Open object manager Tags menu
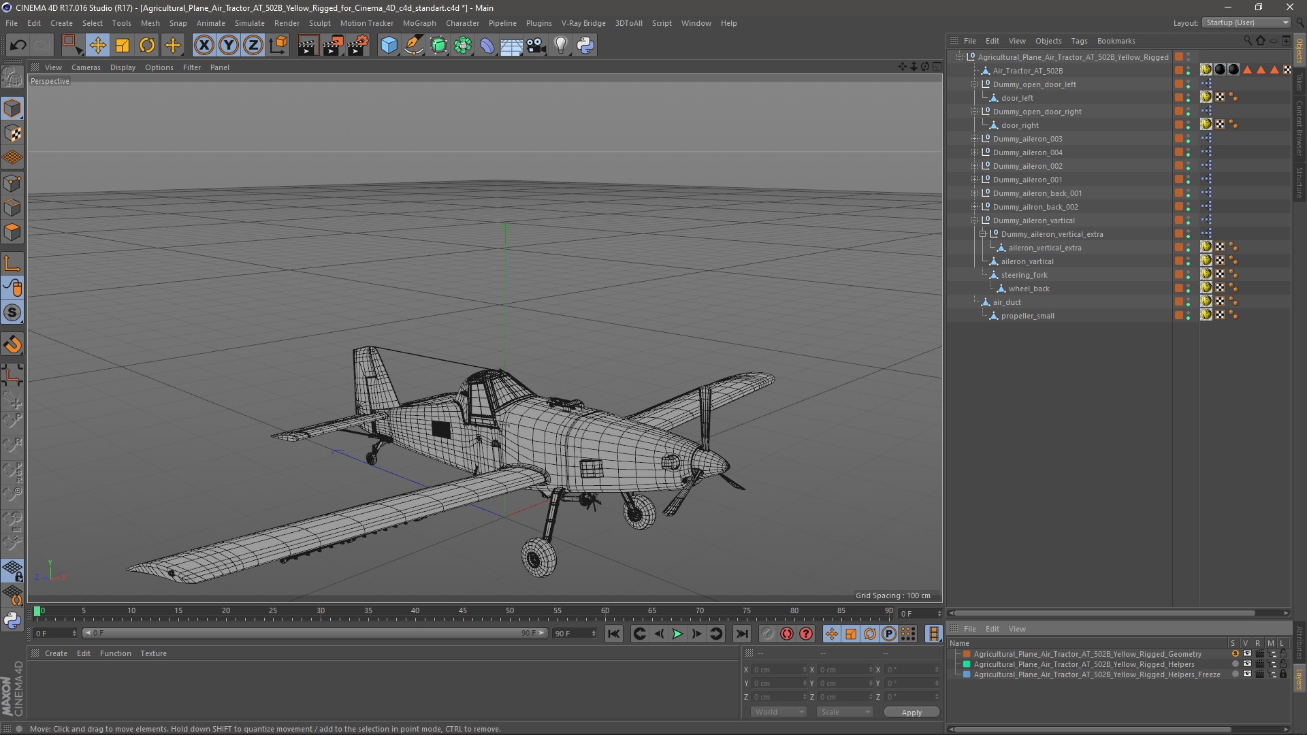The height and width of the screenshot is (735, 1307). tap(1079, 41)
